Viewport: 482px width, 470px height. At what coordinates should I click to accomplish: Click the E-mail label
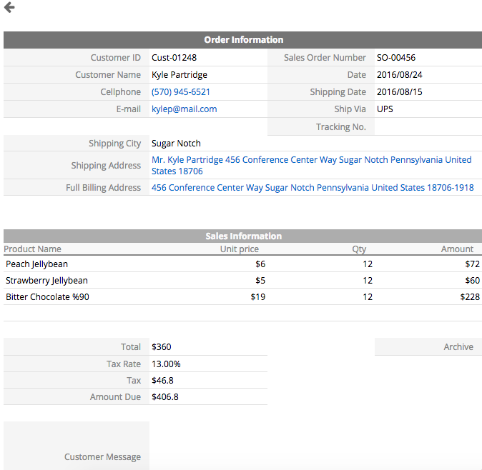tap(128, 109)
